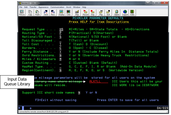
Task: Click the Toll Cost field showing T
Action: point(60,44)
